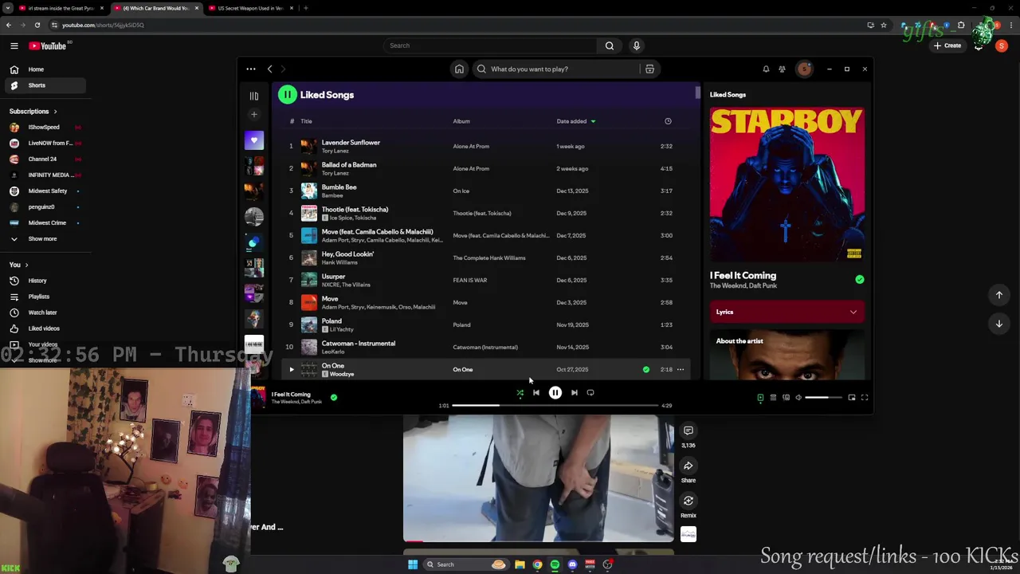The width and height of the screenshot is (1020, 574).
Task: Open comments on the Short
Action: [688, 431]
